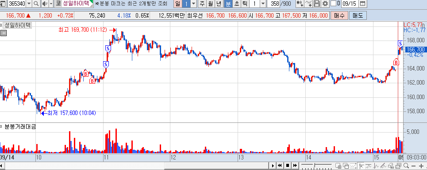
Task: Save chart using the floppy disk icon
Action: coord(317,4)
